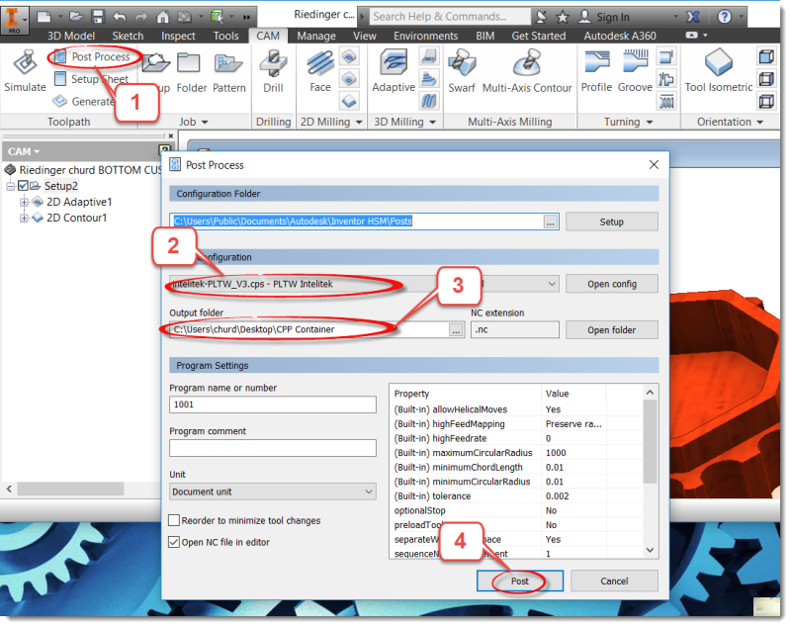Viewport: 791px width, 627px height.
Task: Choose the Face 2D milling tool
Action: (x=319, y=69)
